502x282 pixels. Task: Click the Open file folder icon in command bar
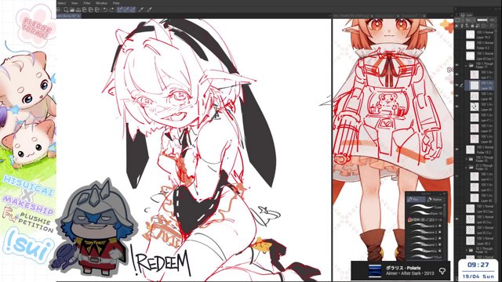pyautogui.click(x=72, y=9)
